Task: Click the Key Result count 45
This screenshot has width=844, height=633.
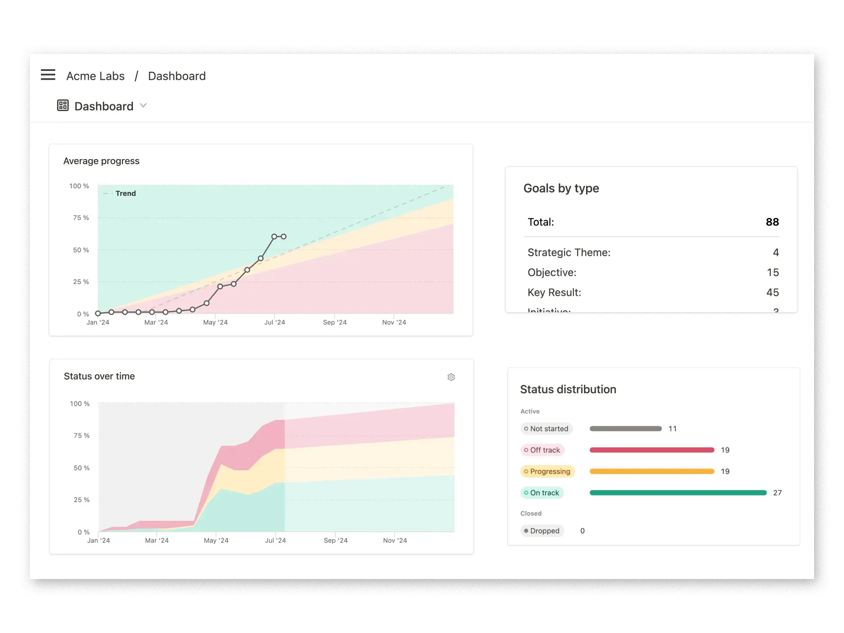Action: (773, 292)
